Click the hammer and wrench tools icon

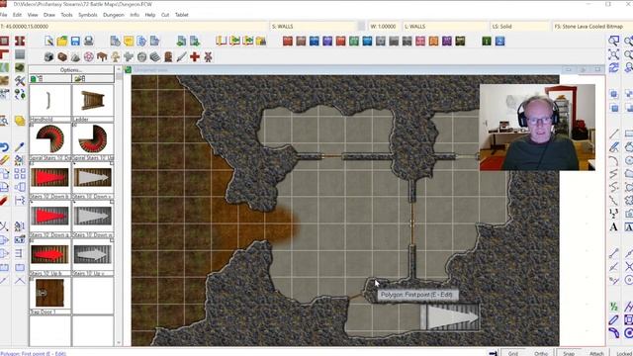point(20,81)
